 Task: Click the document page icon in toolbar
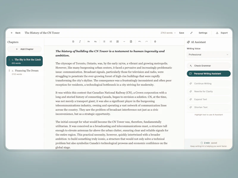[131, 42]
